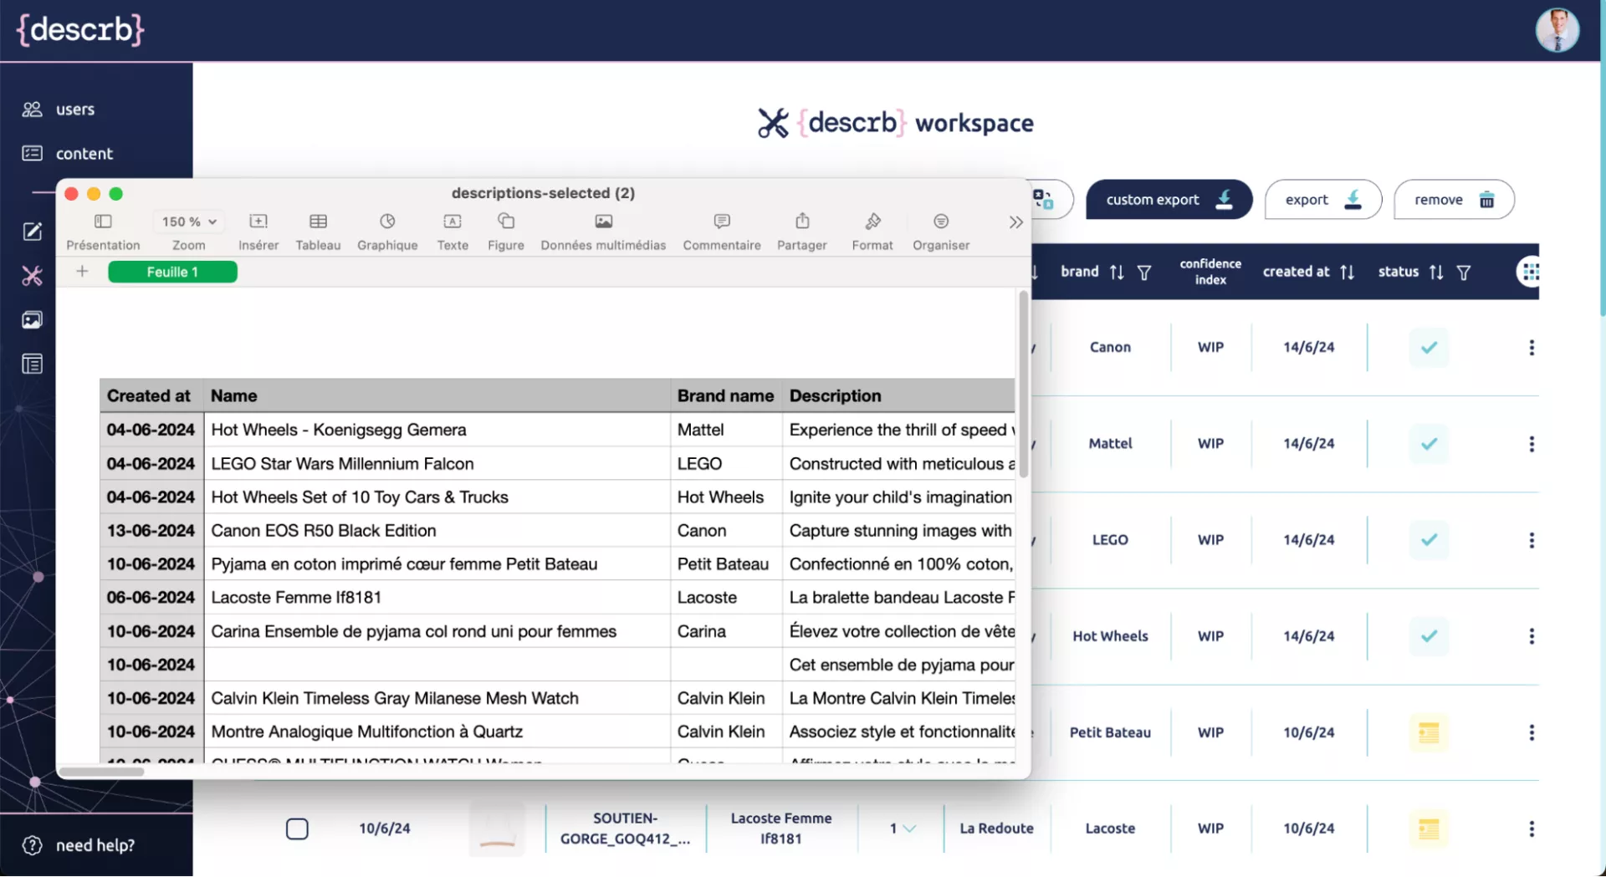Filter the brand column
The width and height of the screenshot is (1606, 877).
[1144, 273]
